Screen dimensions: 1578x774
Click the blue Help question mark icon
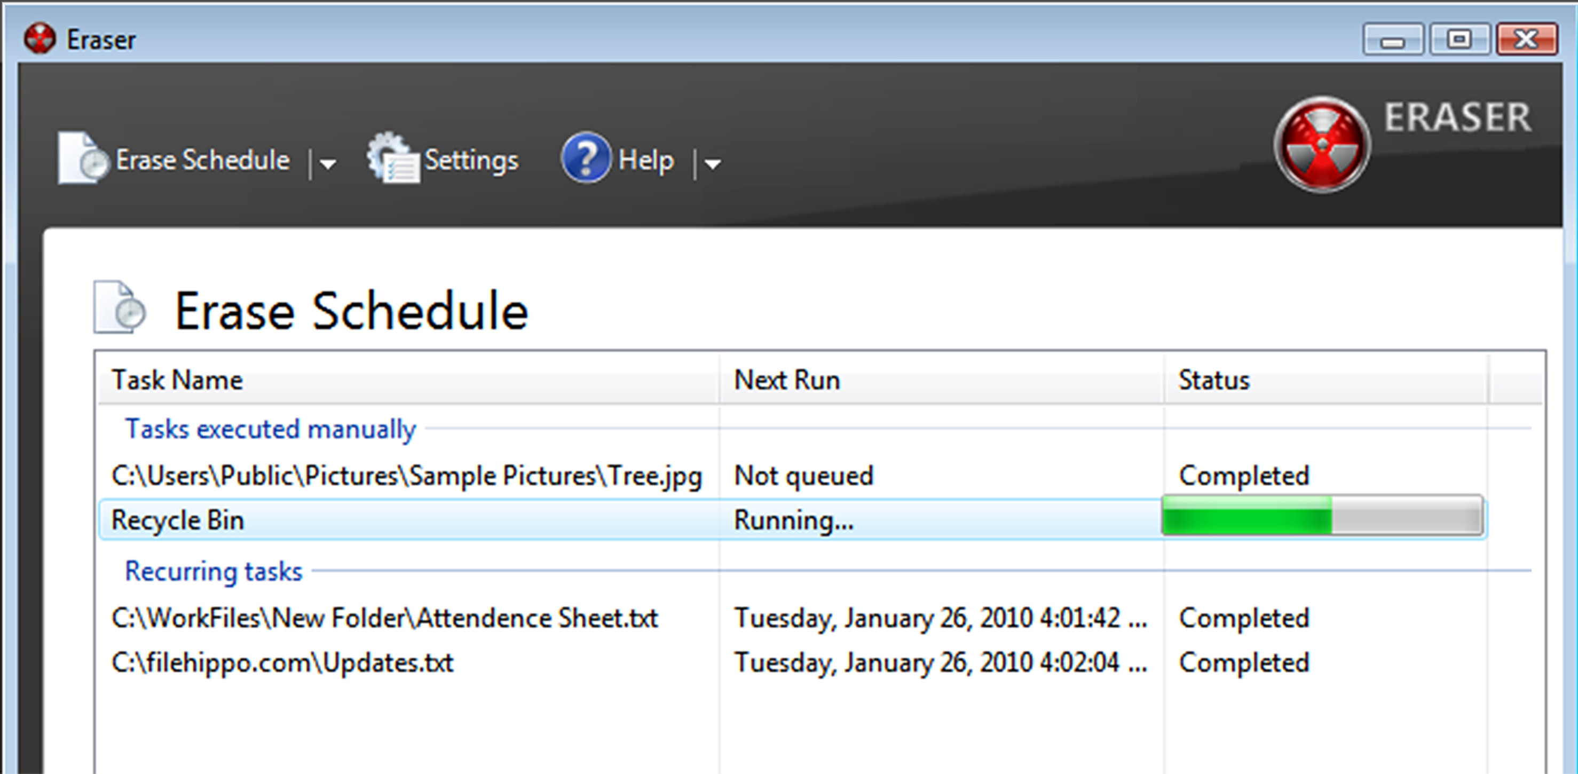(586, 158)
